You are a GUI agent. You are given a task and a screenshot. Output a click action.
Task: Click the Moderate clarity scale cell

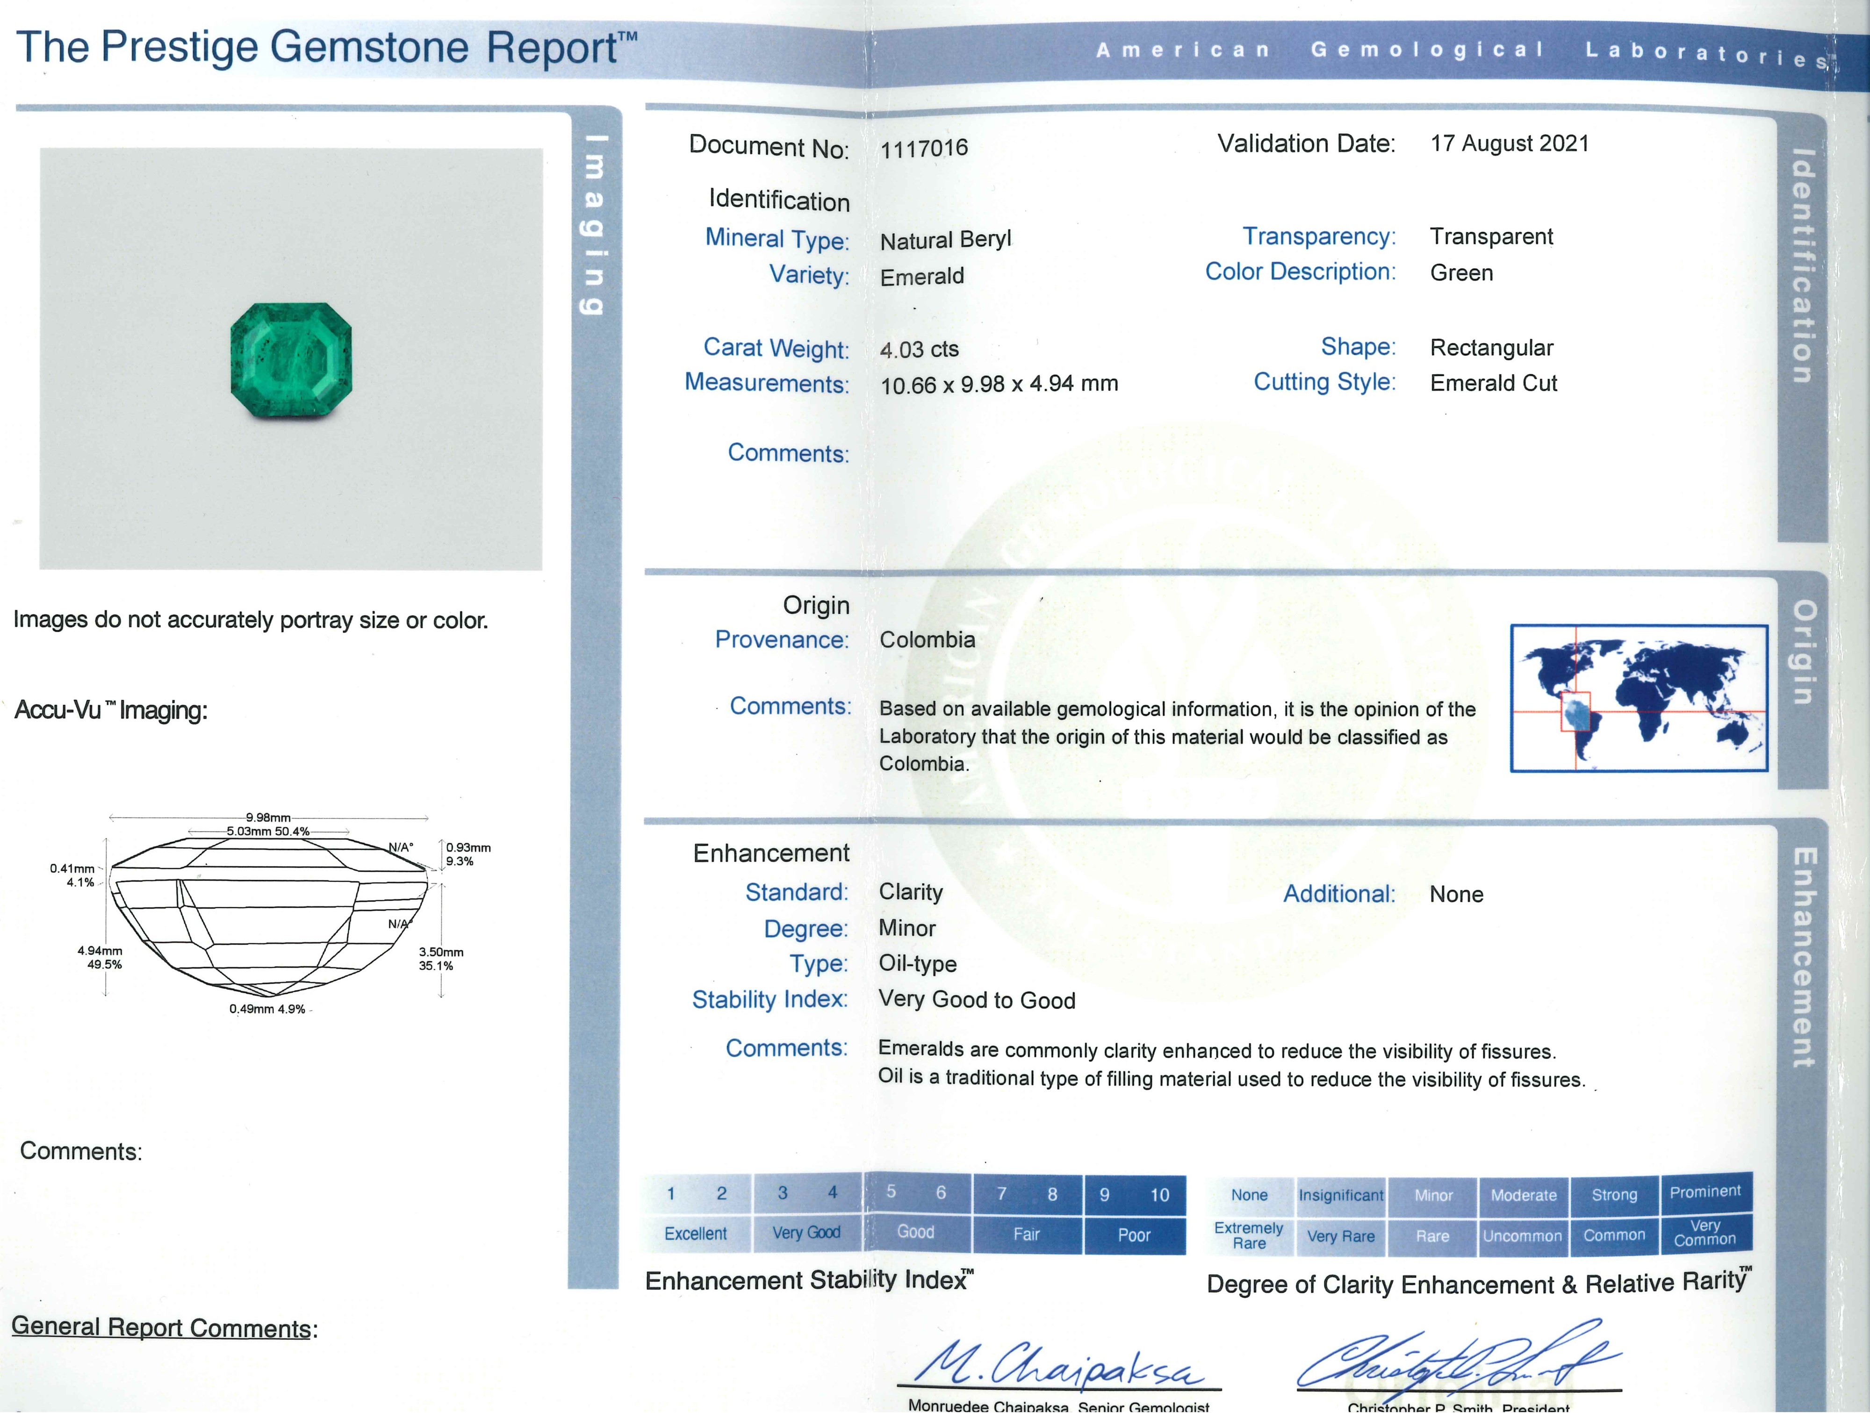1524,1196
